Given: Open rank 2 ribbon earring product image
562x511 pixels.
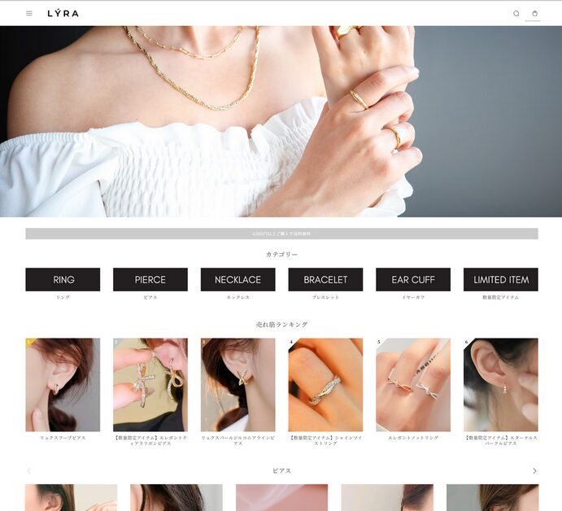Looking at the screenshot, I should [150, 384].
